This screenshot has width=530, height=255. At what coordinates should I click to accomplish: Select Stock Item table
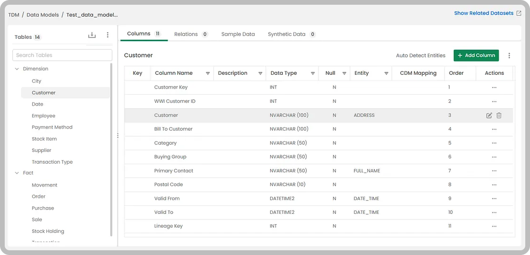point(44,139)
